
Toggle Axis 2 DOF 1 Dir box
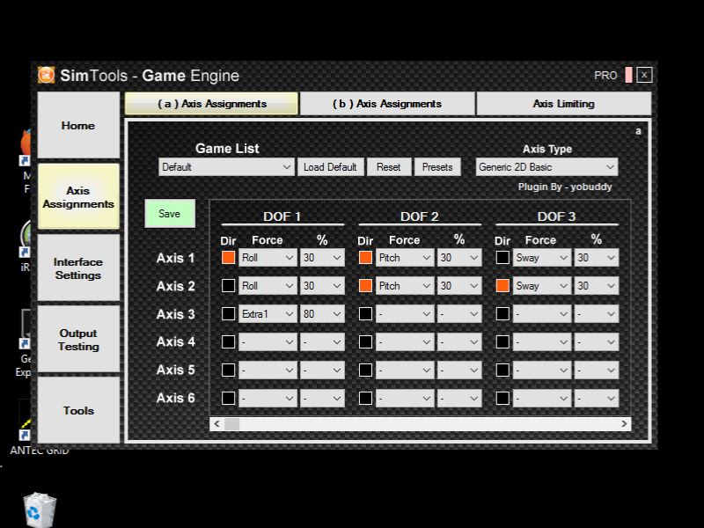pyautogui.click(x=228, y=285)
